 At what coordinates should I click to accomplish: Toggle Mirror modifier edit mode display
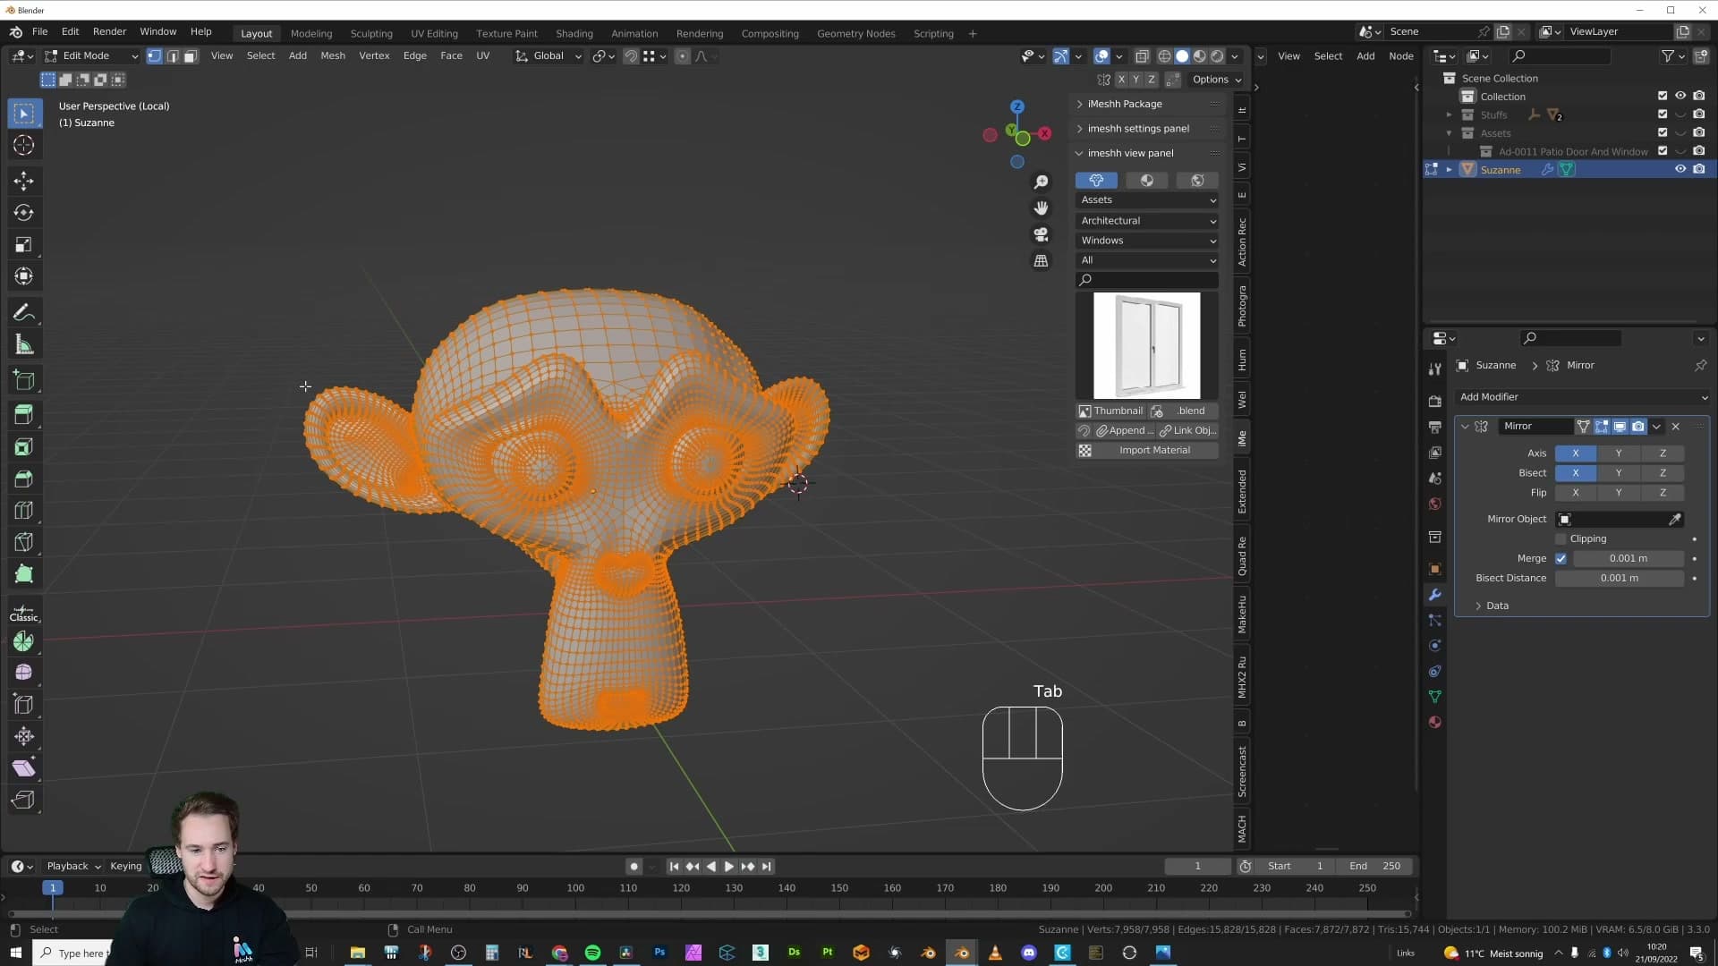1602,427
